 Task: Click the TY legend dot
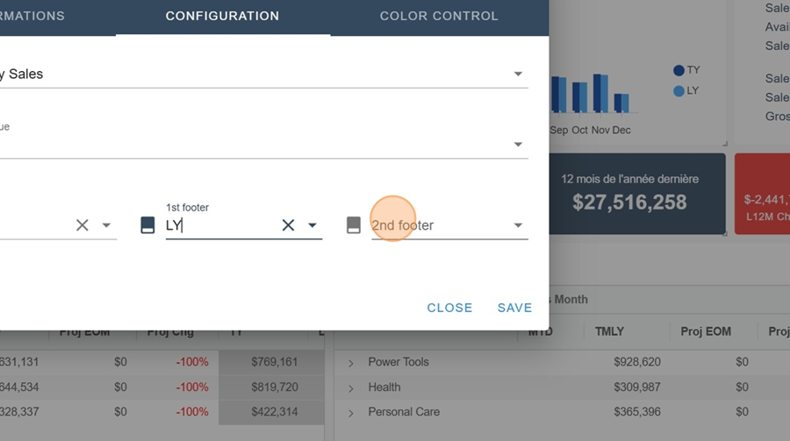coord(679,70)
